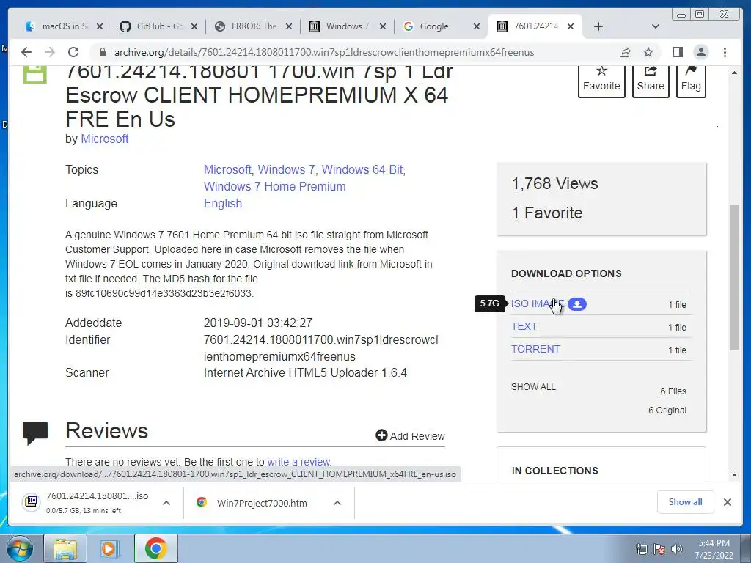
Task: Close the Google tab
Action: click(x=477, y=26)
